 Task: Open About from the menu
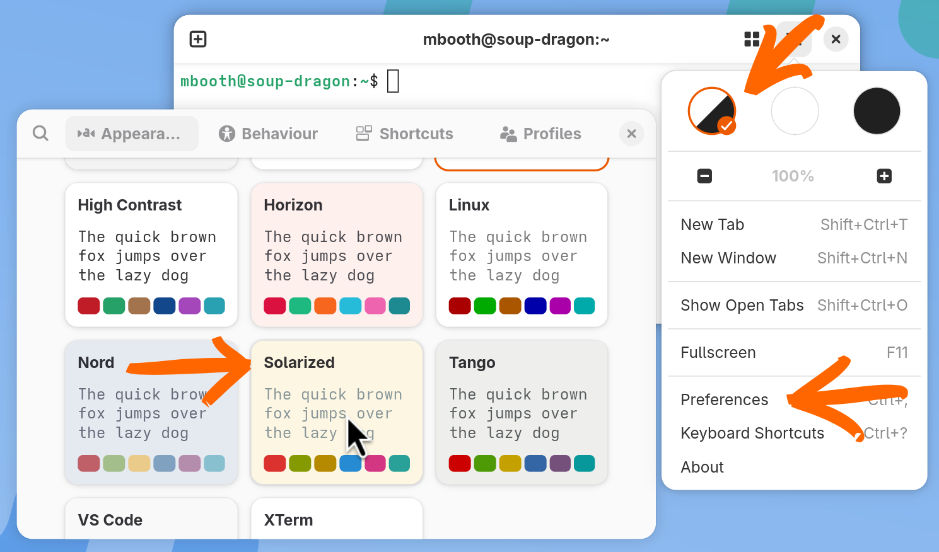794,467
